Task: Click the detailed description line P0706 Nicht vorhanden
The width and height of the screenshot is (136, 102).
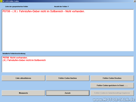Action: [x=15, y=58]
